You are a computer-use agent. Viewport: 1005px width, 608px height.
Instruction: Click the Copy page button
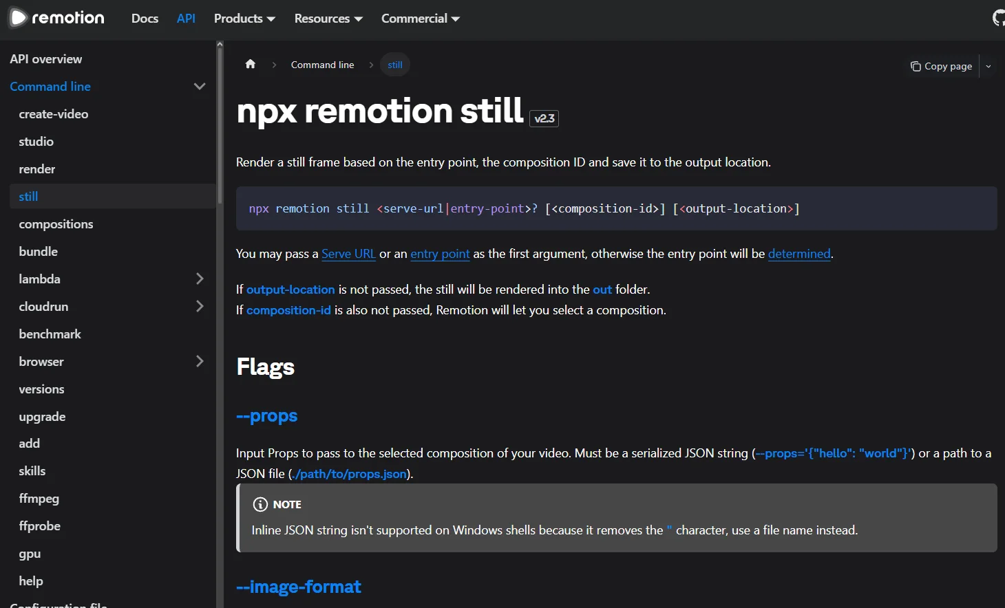[941, 66]
